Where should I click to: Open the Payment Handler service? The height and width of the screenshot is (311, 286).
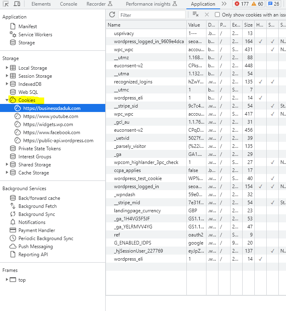pyautogui.click(x=37, y=230)
